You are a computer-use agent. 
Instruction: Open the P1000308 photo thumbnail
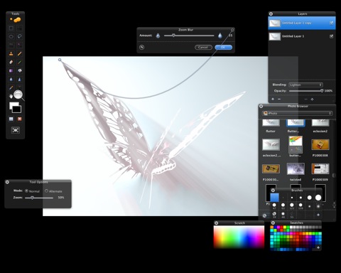[x=320, y=144]
